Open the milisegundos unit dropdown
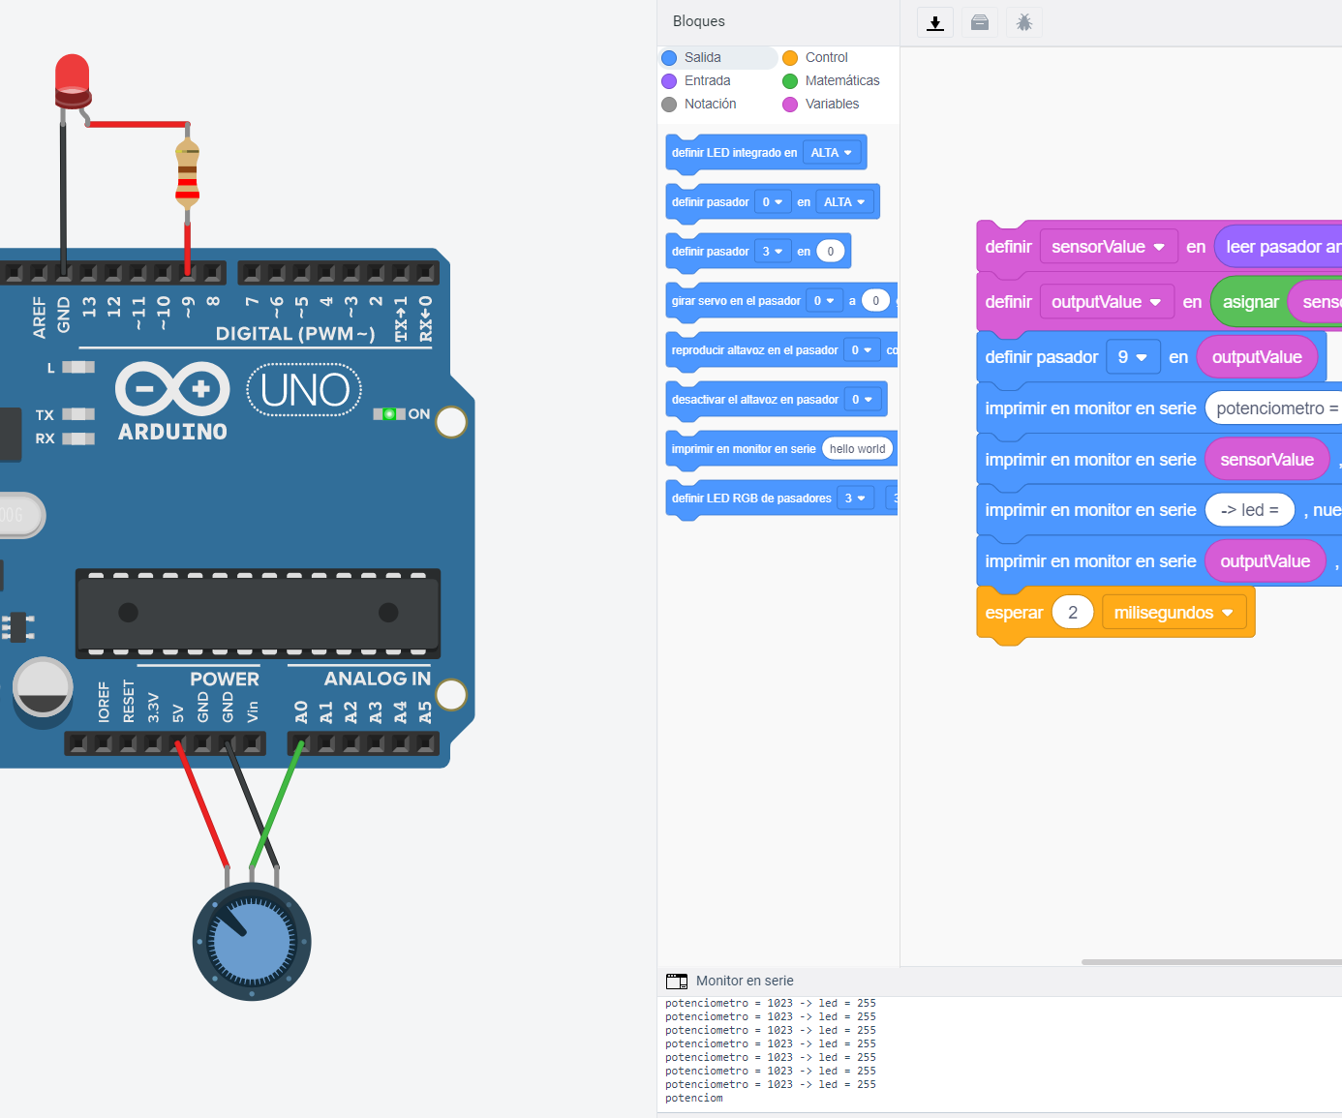The width and height of the screenshot is (1342, 1118). coord(1174,613)
